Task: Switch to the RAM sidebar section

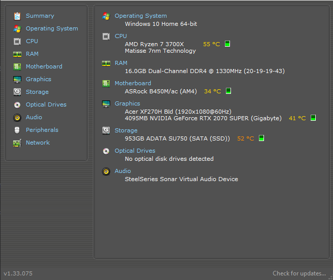Action: (x=32, y=54)
